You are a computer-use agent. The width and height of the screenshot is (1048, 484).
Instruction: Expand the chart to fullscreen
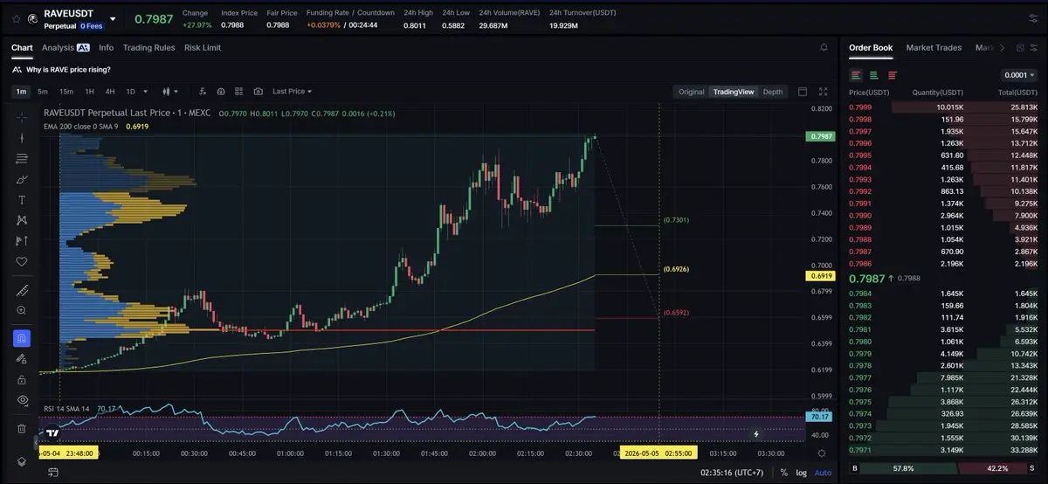coord(823,91)
